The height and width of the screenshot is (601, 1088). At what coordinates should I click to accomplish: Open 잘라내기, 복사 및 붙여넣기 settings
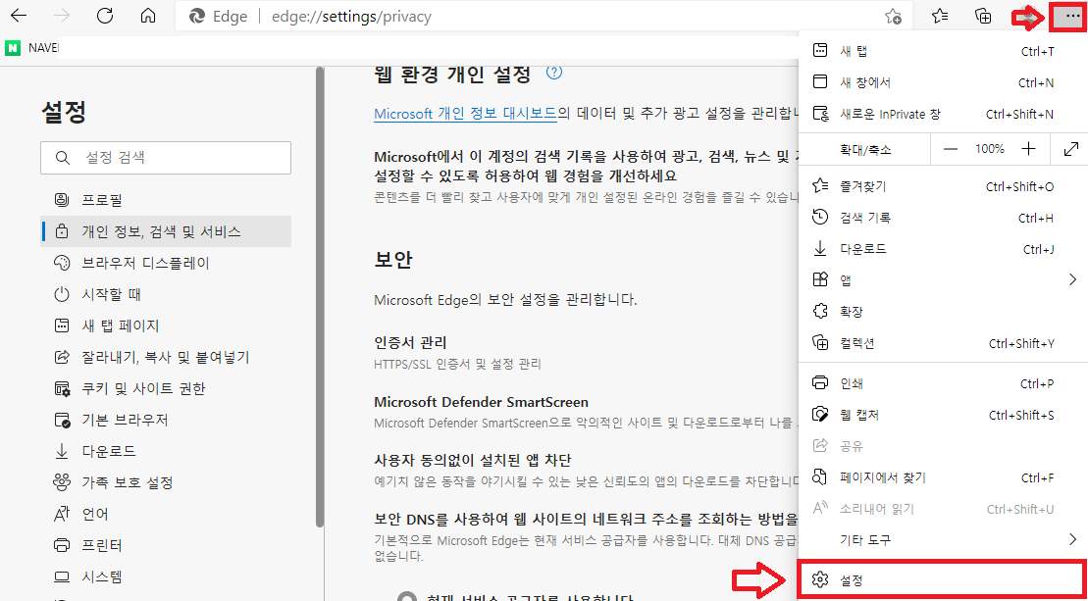(166, 357)
